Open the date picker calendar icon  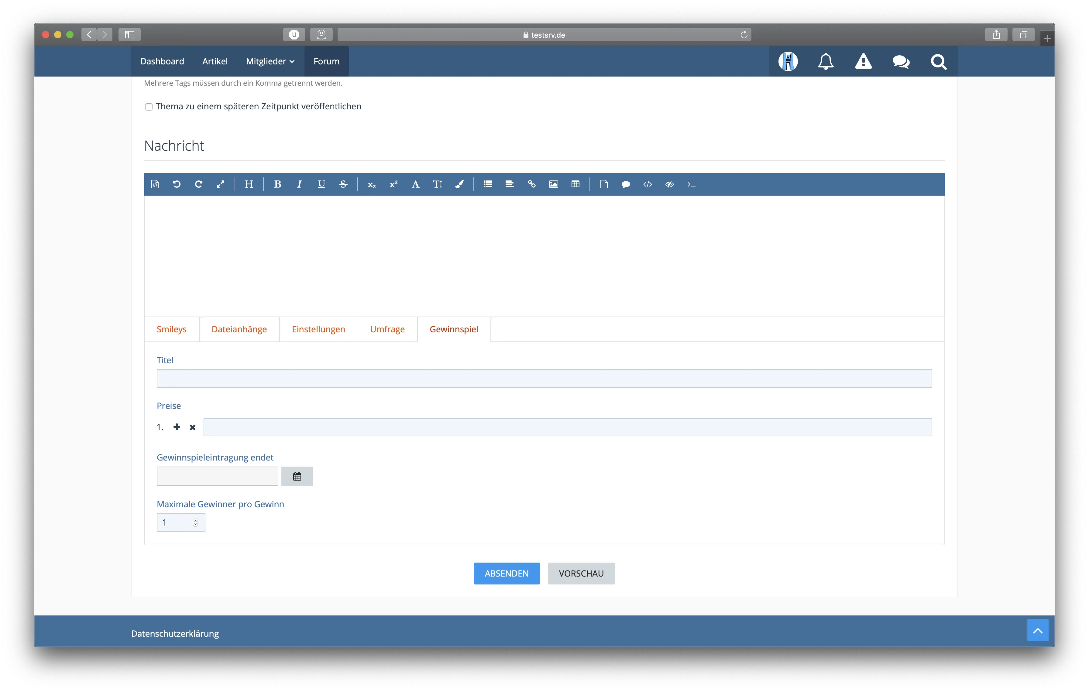tap(297, 476)
